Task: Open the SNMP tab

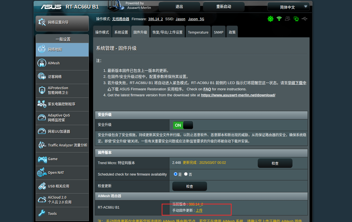Action: pos(218,32)
